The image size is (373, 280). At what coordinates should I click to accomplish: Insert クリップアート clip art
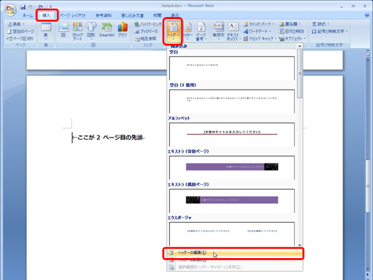[x=78, y=32]
